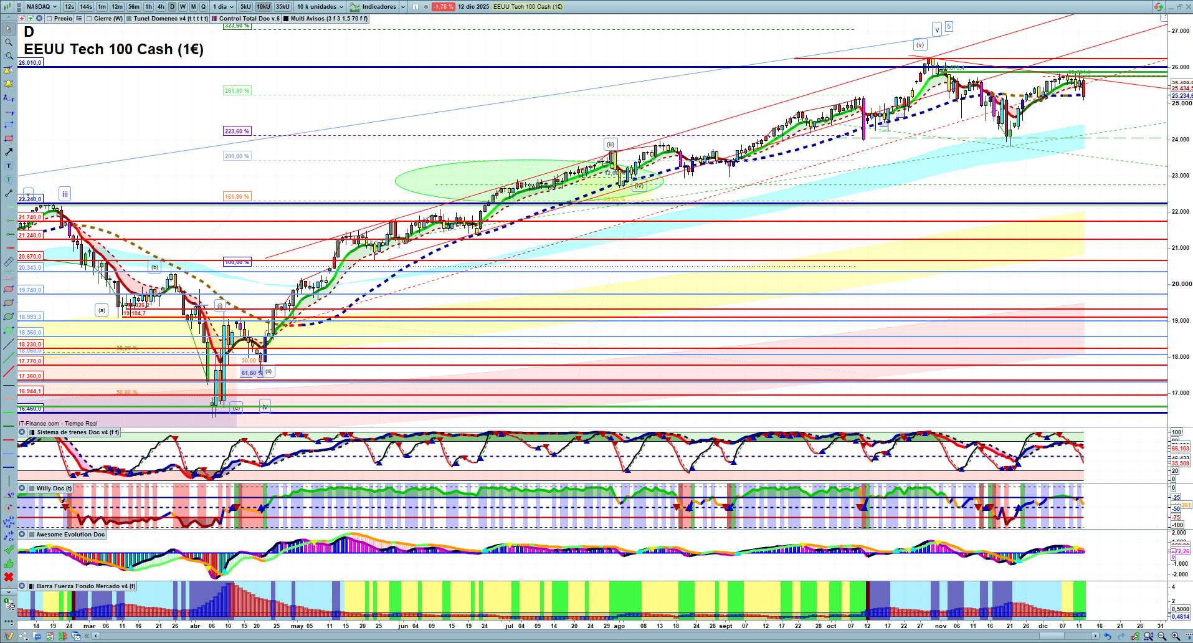The height and width of the screenshot is (643, 1193).
Task: Click the pencil drawing icon at bottom-left
Action: tap(9, 636)
